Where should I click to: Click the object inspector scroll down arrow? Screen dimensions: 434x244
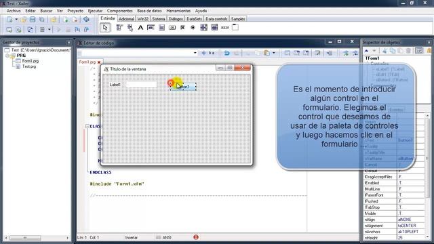tap(428, 237)
